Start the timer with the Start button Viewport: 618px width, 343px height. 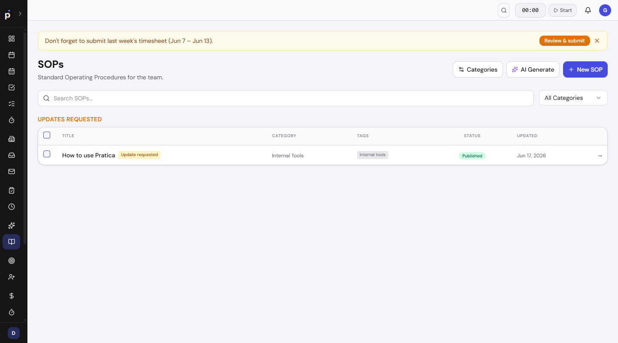[563, 10]
